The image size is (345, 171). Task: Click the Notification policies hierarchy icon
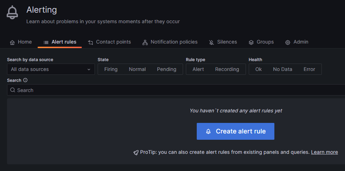click(145, 42)
